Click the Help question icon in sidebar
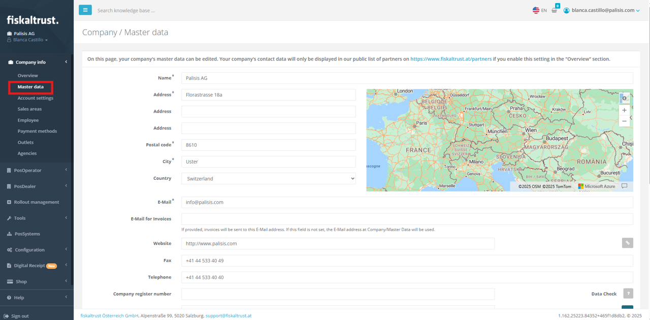Screen dimensions: 650x320 pyautogui.click(x=9, y=298)
